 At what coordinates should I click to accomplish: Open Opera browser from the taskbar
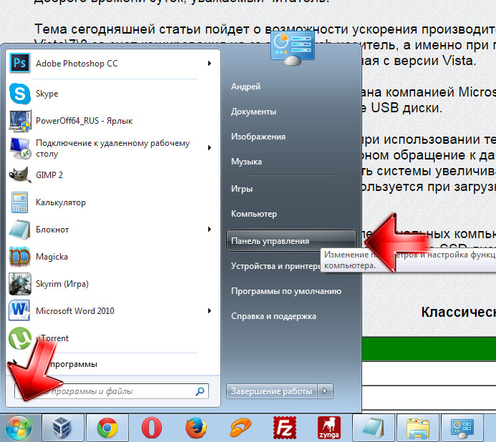tap(152, 428)
